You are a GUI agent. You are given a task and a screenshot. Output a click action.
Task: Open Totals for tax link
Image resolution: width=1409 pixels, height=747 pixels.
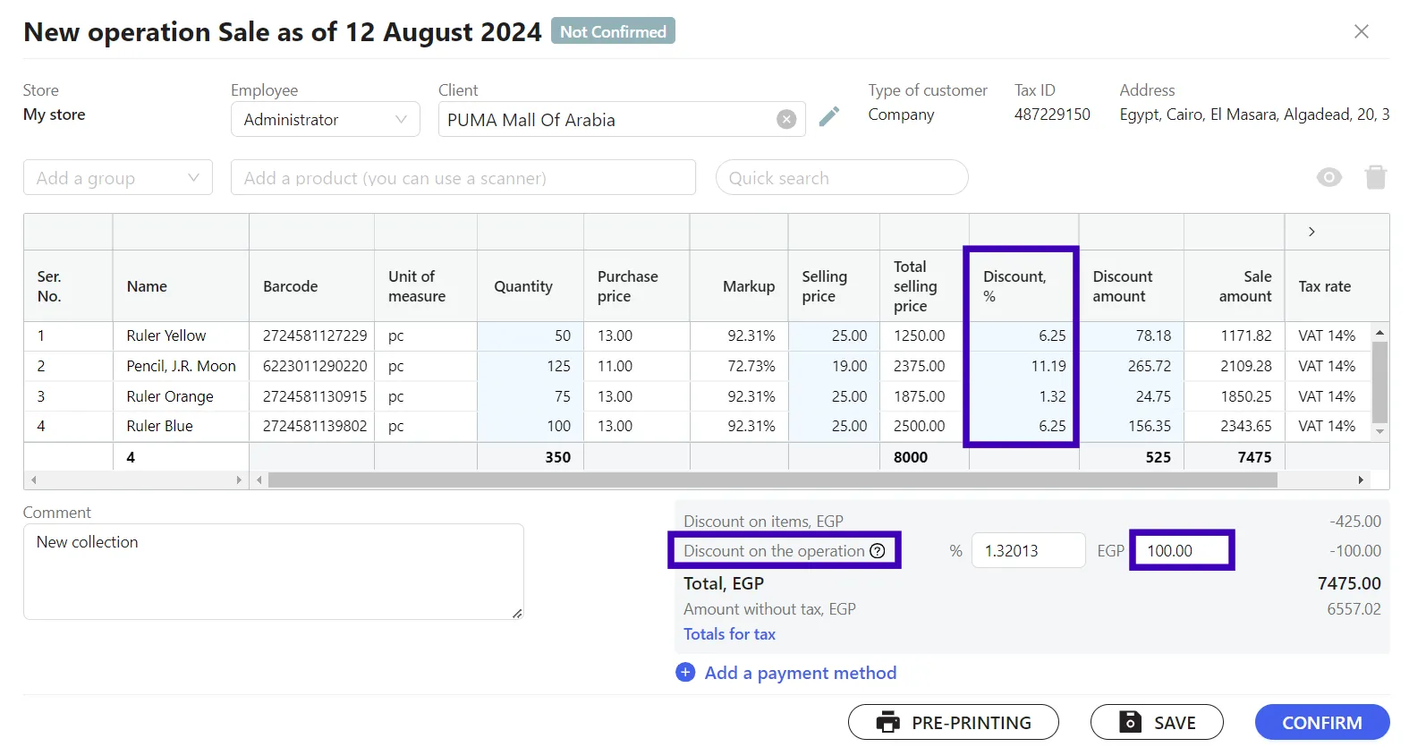(x=729, y=633)
